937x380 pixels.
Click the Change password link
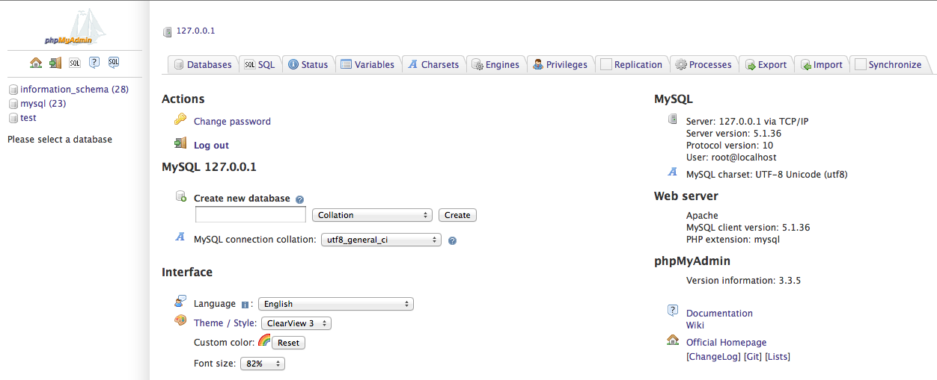tap(232, 122)
